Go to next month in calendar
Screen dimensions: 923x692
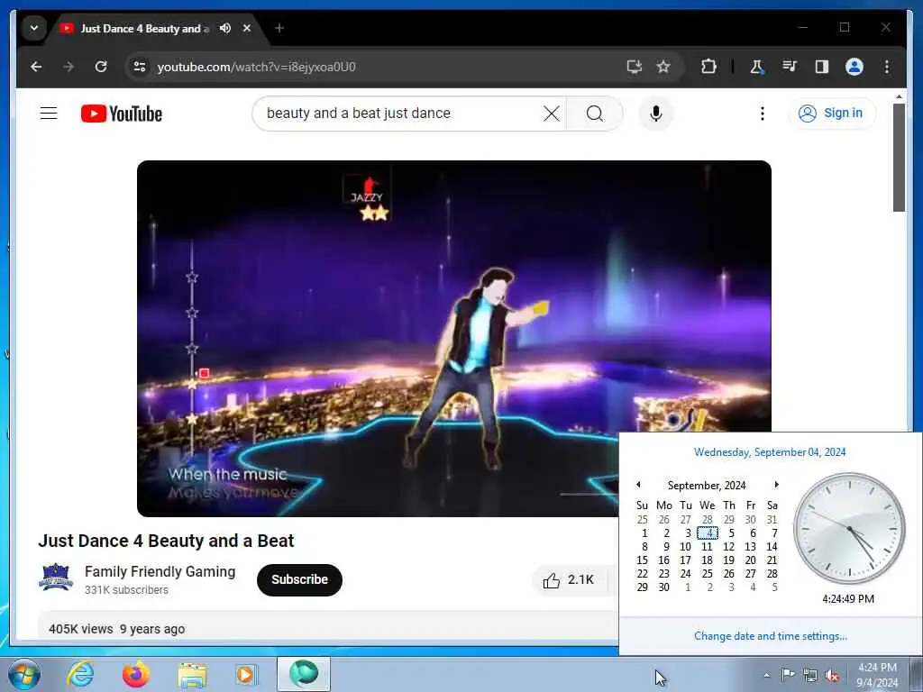click(x=776, y=485)
